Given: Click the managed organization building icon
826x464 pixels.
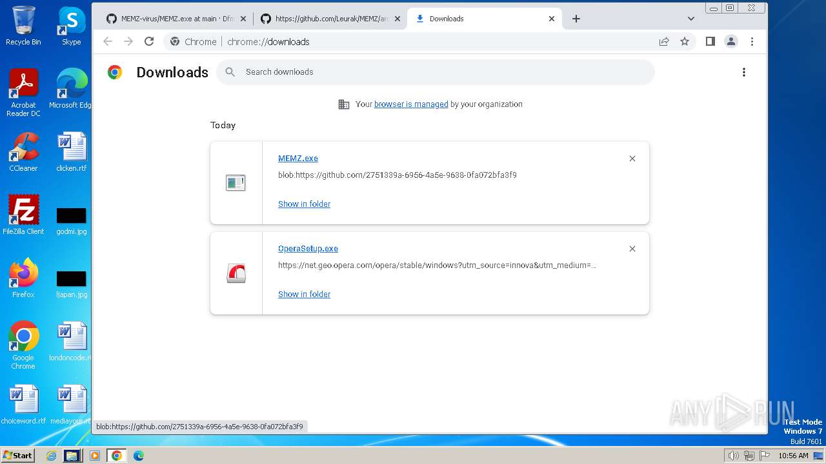Looking at the screenshot, I should pyautogui.click(x=344, y=104).
